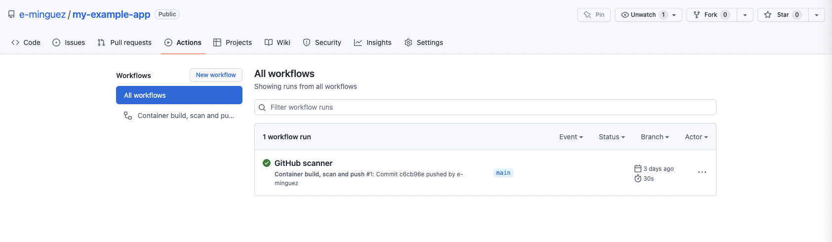The width and height of the screenshot is (832, 242).
Task: Open the Wiki tab
Action: coord(277,42)
